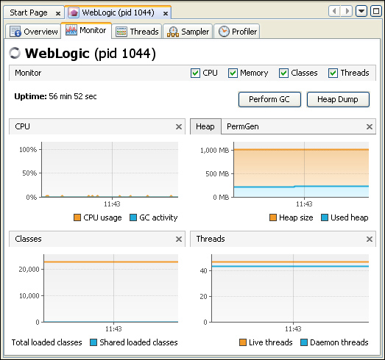This screenshot has height=360, width=385.
Task: Click the Shared loaded classes legend swatch
Action: point(93,342)
